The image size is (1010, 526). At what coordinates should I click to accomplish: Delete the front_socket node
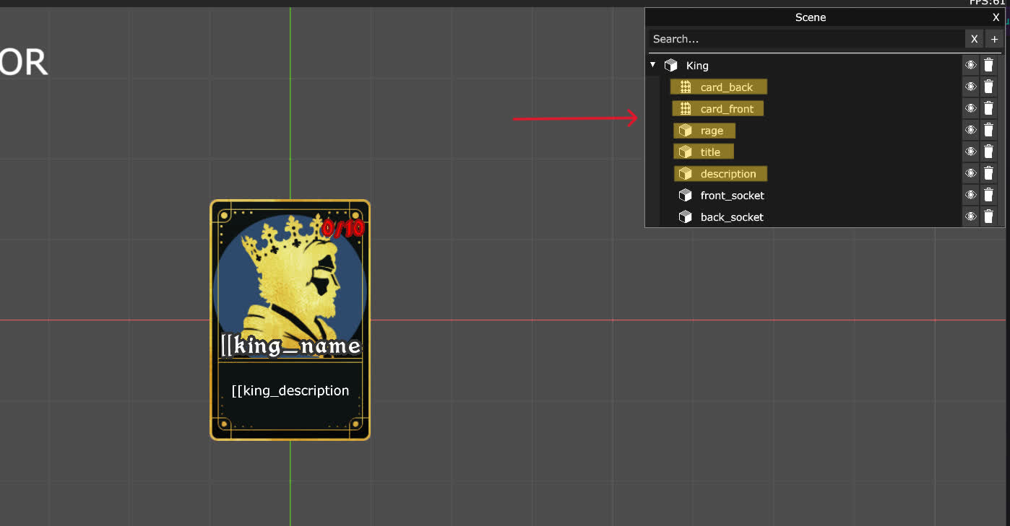988,195
